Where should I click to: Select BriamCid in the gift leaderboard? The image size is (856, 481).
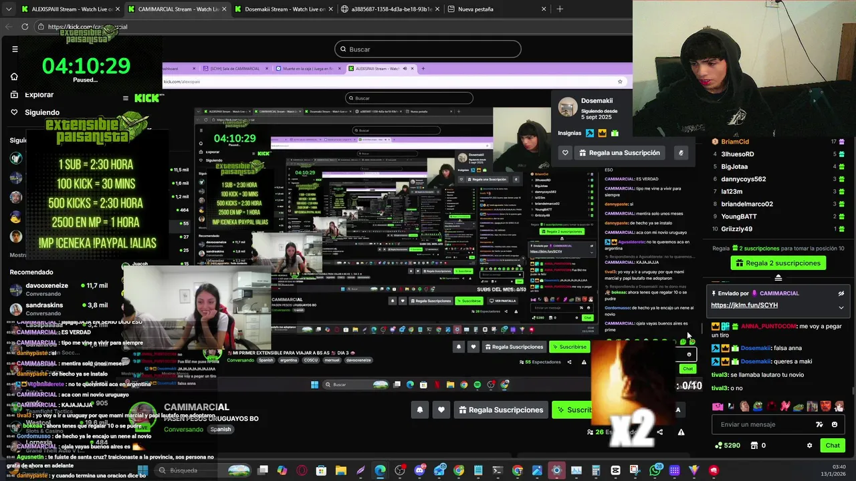735,142
